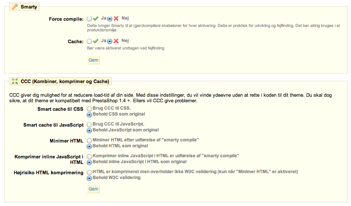The width and height of the screenshot is (351, 206).
Task: Click red cross icon for Cache
Action: pos(116,41)
